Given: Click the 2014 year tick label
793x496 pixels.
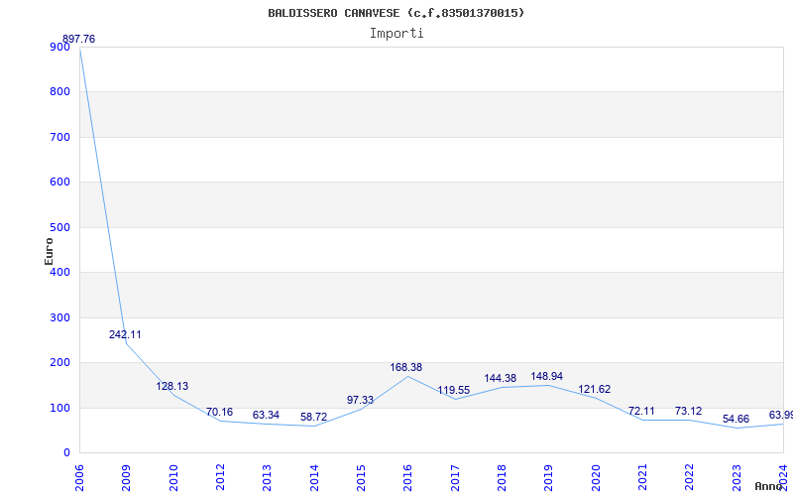Looking at the screenshot, I should pos(314,477).
